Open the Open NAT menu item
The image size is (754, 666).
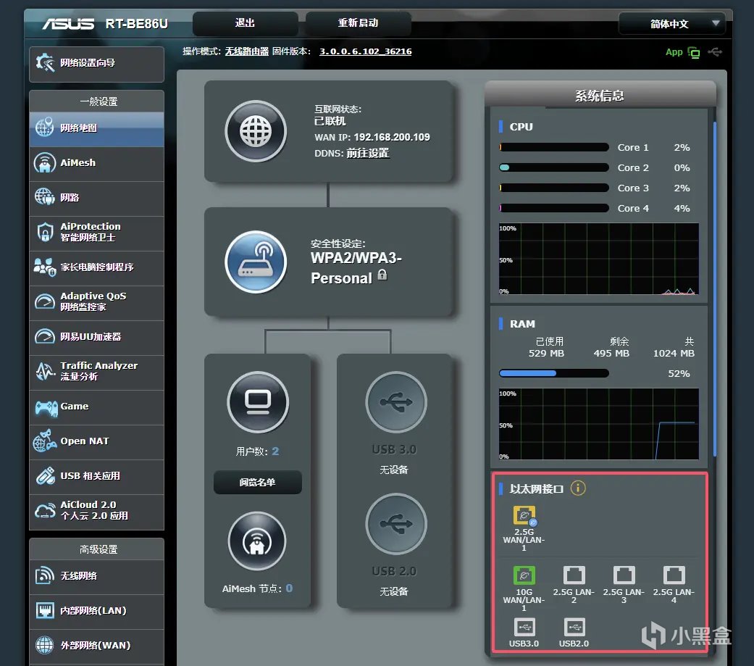96,441
